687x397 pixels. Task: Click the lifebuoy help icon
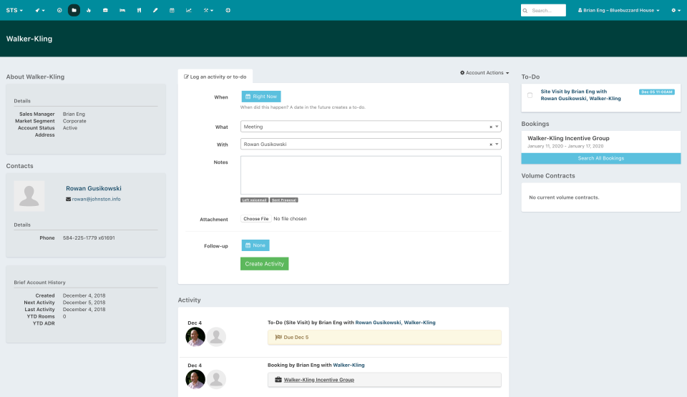pos(228,10)
